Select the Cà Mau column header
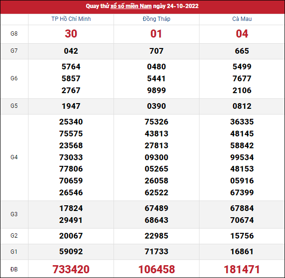This screenshot has width=285, height=278. 242,19
